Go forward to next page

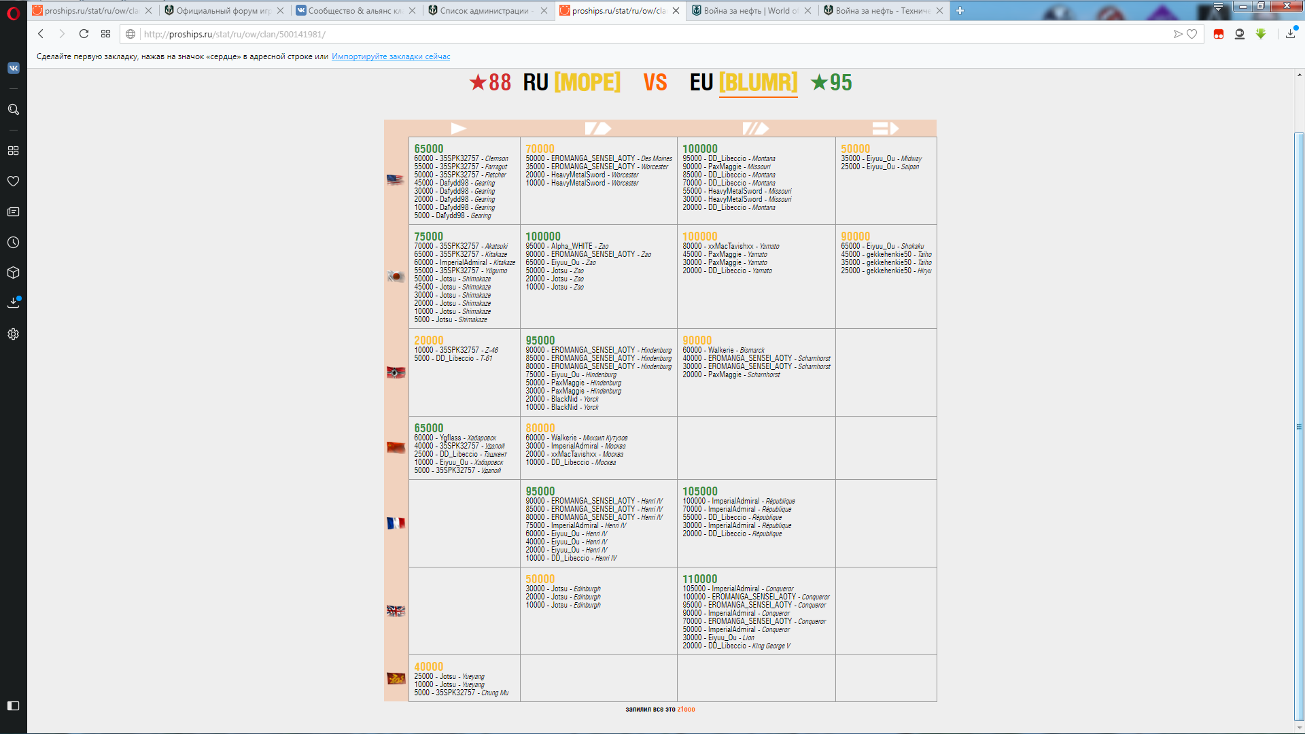click(x=62, y=34)
